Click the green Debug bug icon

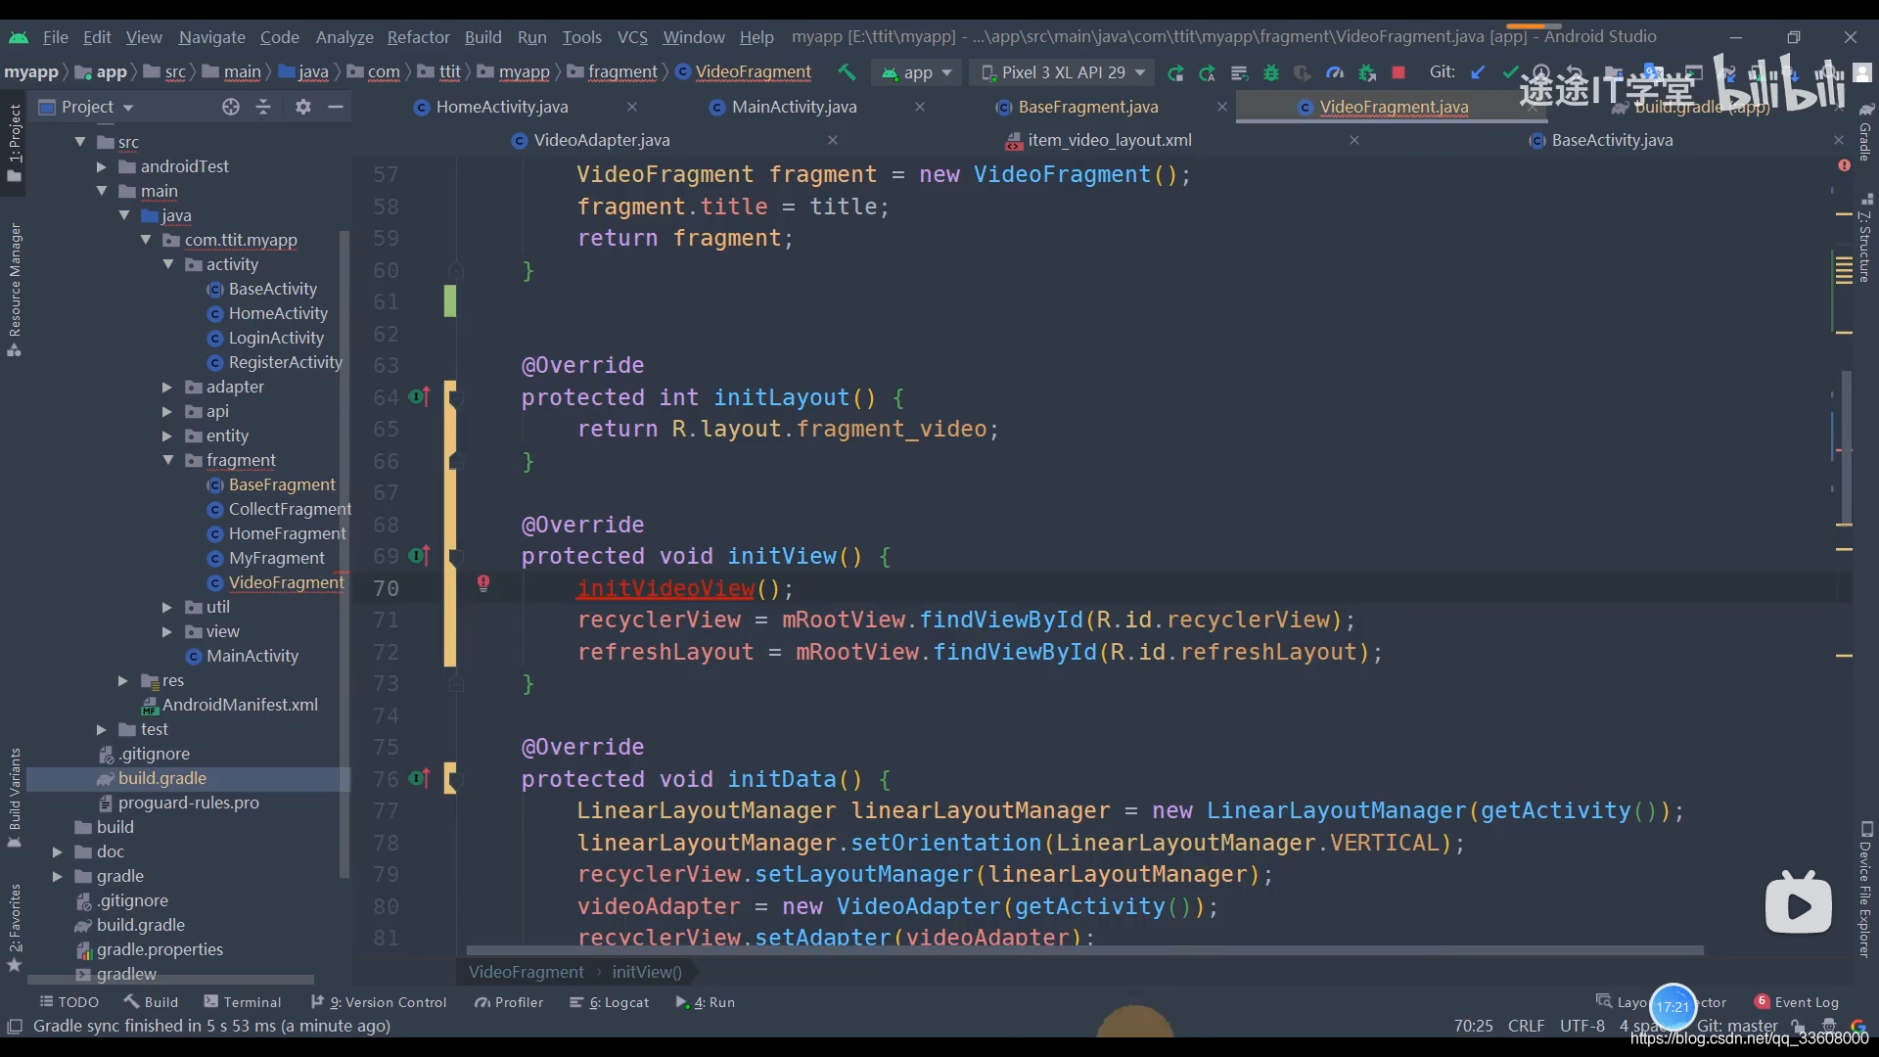click(1271, 72)
